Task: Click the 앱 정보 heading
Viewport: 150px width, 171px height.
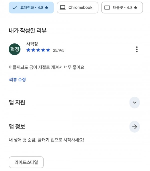Action: (x=17, y=127)
